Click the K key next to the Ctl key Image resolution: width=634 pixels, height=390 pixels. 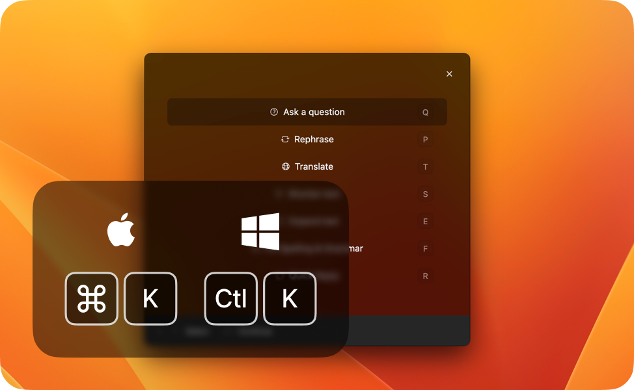(290, 299)
